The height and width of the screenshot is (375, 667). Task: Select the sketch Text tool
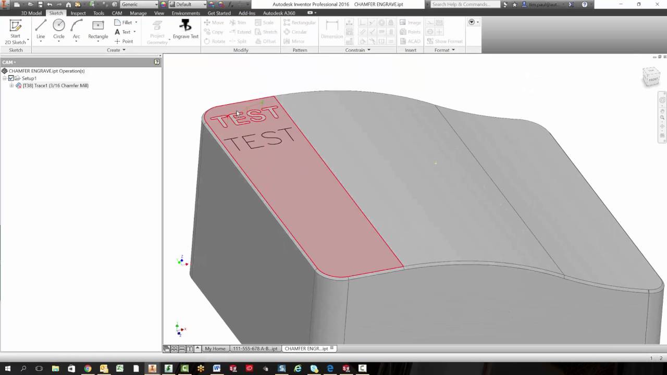[122, 32]
